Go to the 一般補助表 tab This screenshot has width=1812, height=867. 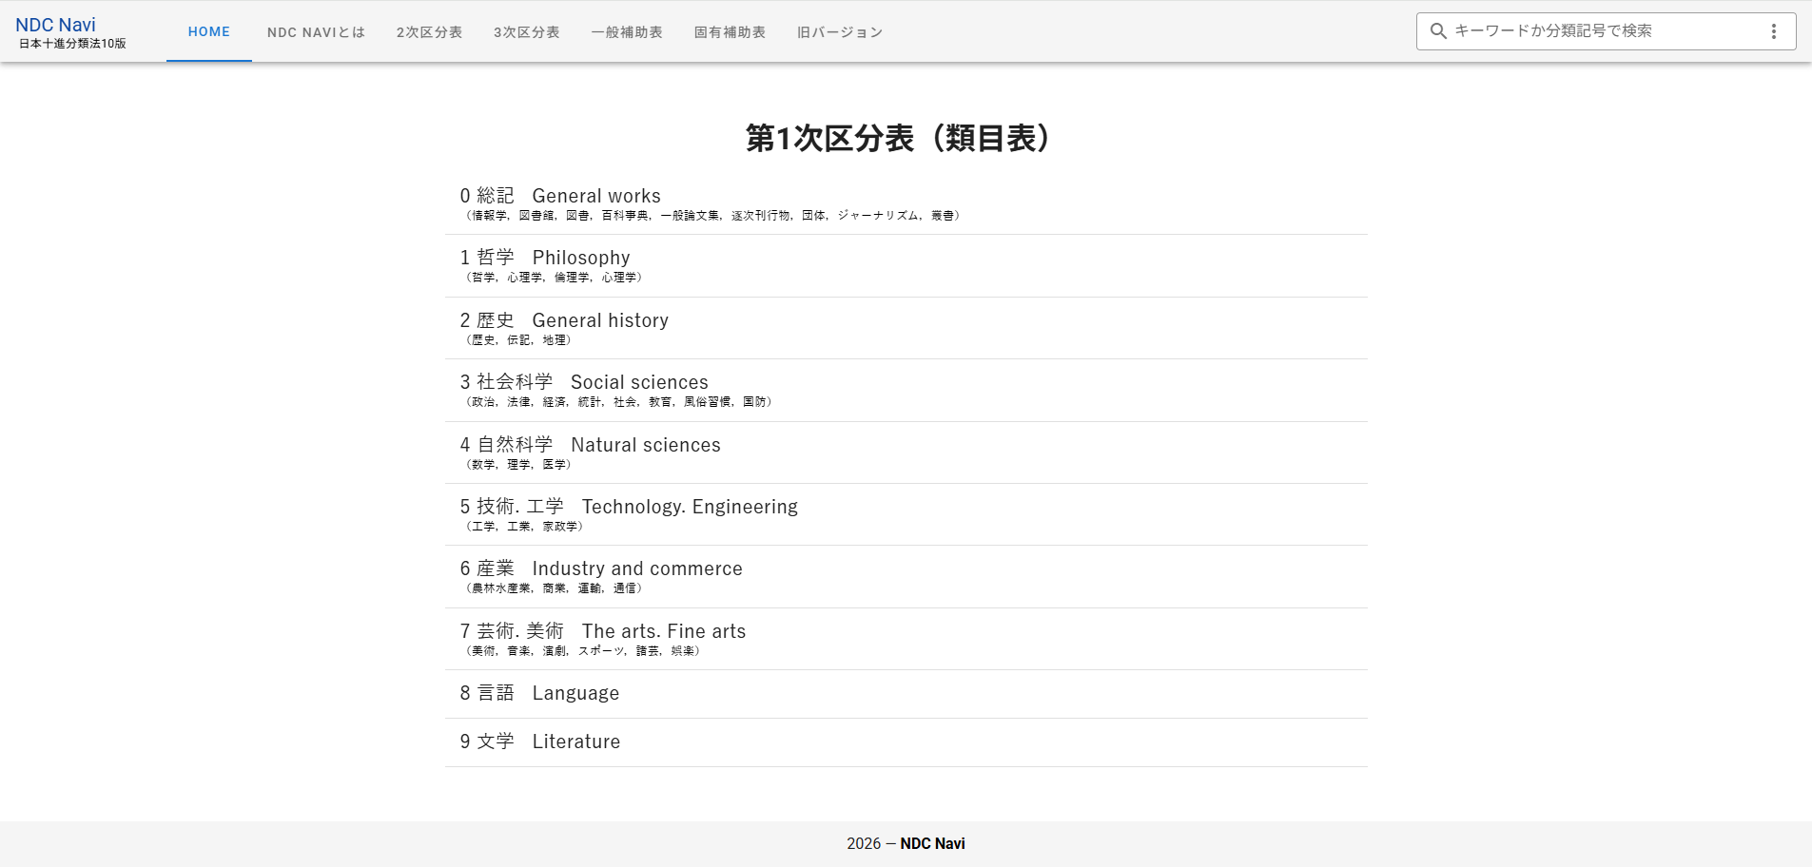pyautogui.click(x=627, y=32)
